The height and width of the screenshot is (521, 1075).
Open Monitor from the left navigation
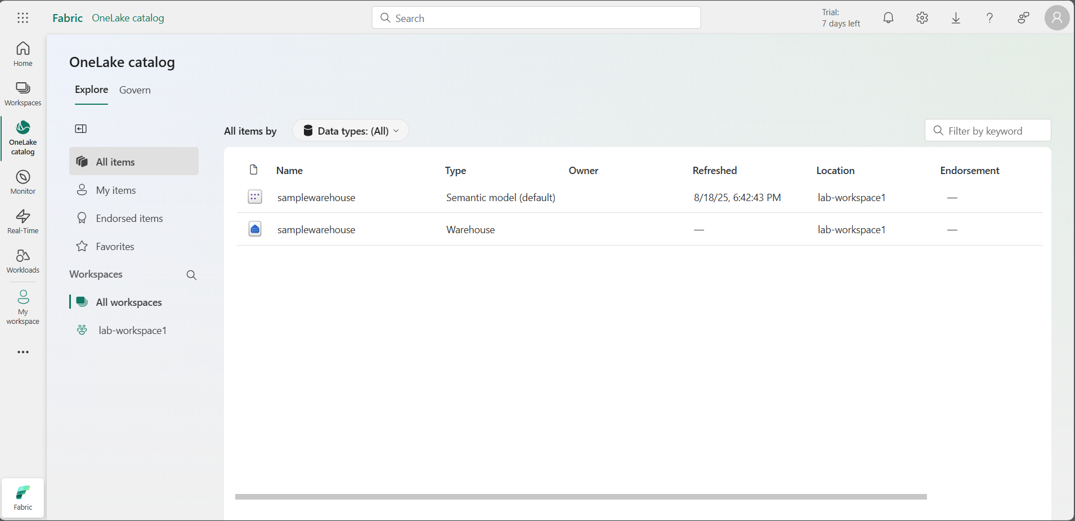(x=23, y=182)
